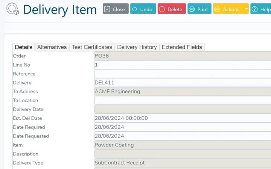Click the Close button's save icon
Viewport: 271px width, 169px height.
(107, 9)
